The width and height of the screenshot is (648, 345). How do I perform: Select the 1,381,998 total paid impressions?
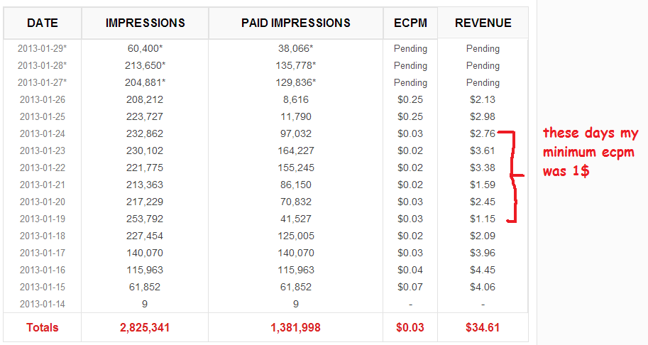coord(295,327)
